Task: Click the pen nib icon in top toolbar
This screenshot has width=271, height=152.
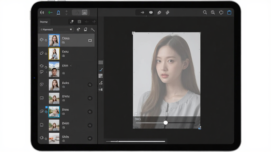Action: pos(159,12)
